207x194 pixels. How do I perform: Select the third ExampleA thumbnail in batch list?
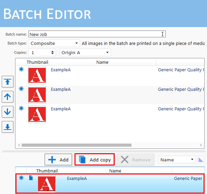(x=37, y=114)
